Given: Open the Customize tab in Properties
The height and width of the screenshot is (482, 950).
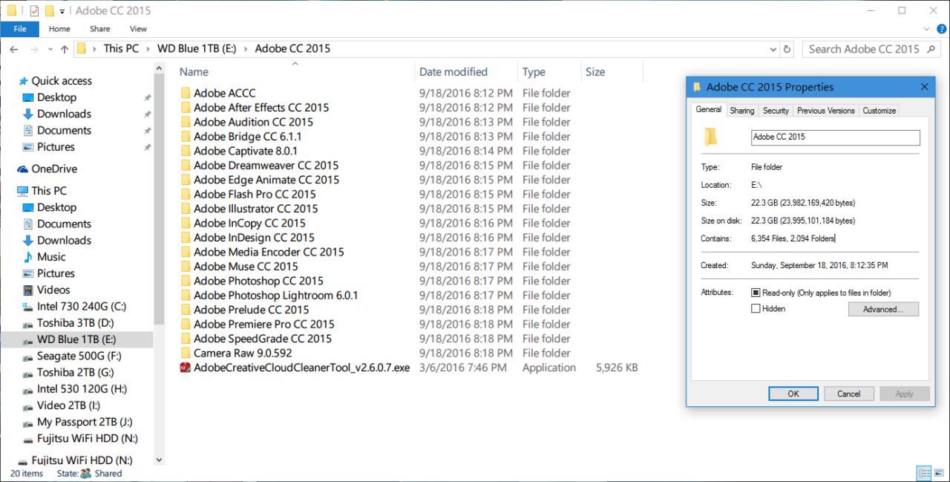Looking at the screenshot, I should coord(879,111).
